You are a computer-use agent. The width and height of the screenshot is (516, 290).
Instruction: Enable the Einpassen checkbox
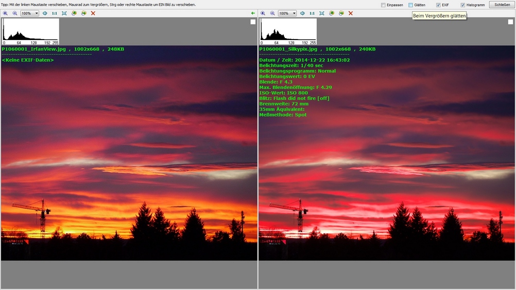pos(383,5)
